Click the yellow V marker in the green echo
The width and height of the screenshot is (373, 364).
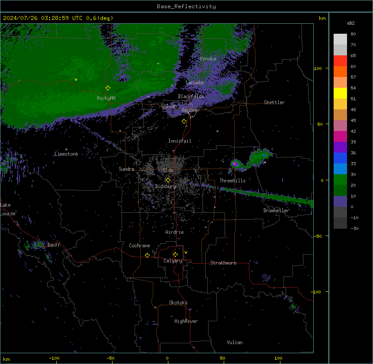click(76, 80)
